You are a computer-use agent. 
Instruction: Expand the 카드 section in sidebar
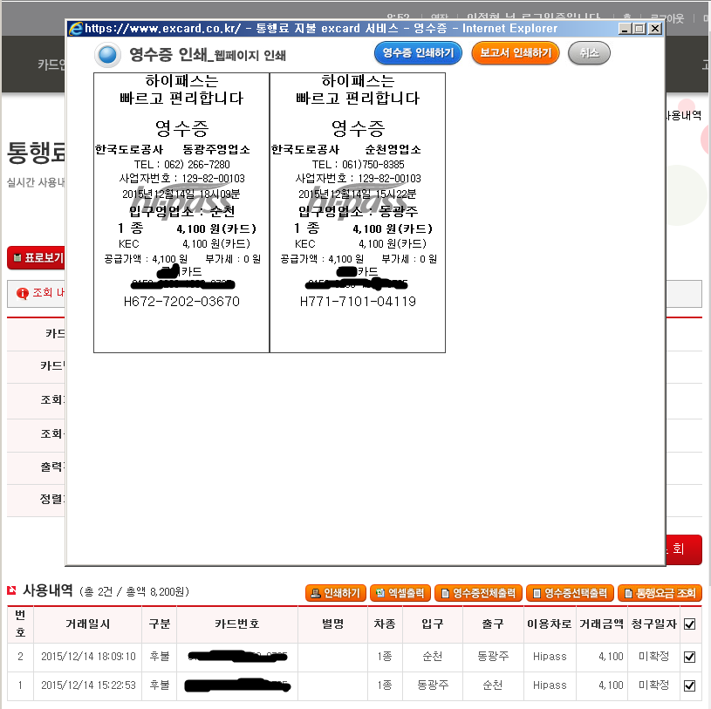point(56,333)
